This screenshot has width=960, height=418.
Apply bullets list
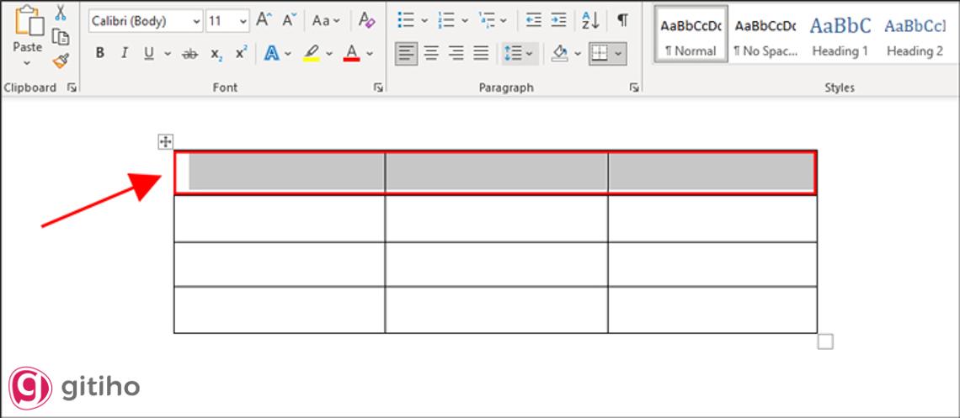tap(405, 20)
